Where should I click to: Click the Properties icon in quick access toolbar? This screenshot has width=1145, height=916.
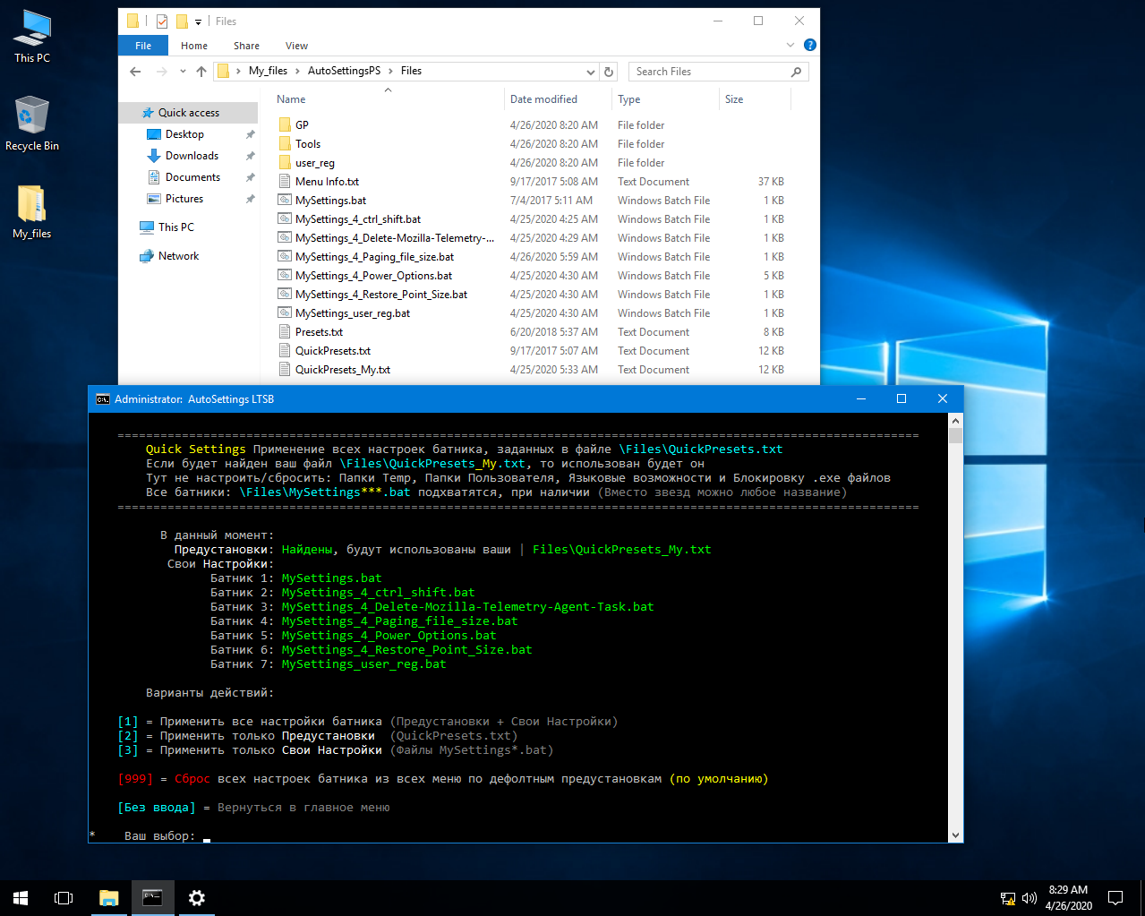tap(162, 21)
